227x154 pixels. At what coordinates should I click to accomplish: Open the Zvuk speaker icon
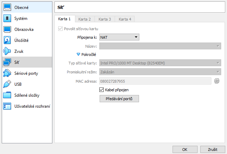coord(7,51)
